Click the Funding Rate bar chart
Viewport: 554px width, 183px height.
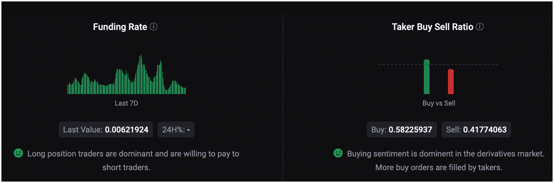point(127,74)
